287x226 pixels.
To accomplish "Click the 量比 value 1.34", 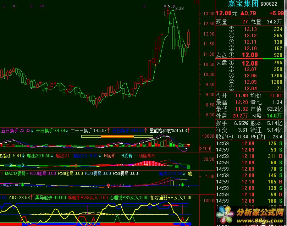I will tap(277, 102).
